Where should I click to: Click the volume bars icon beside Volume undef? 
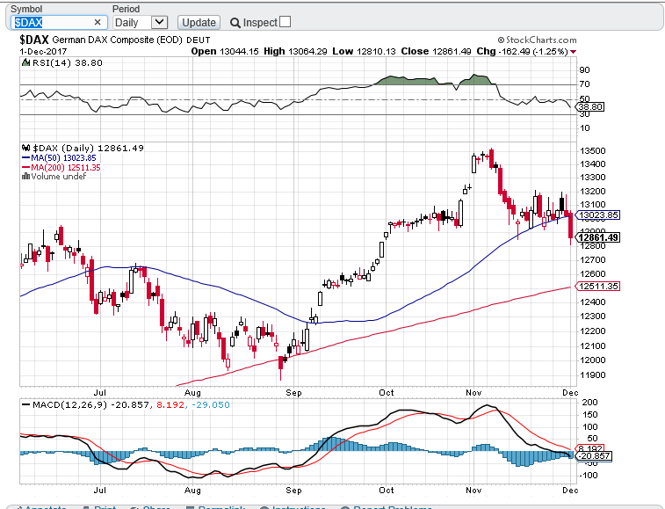[x=25, y=176]
